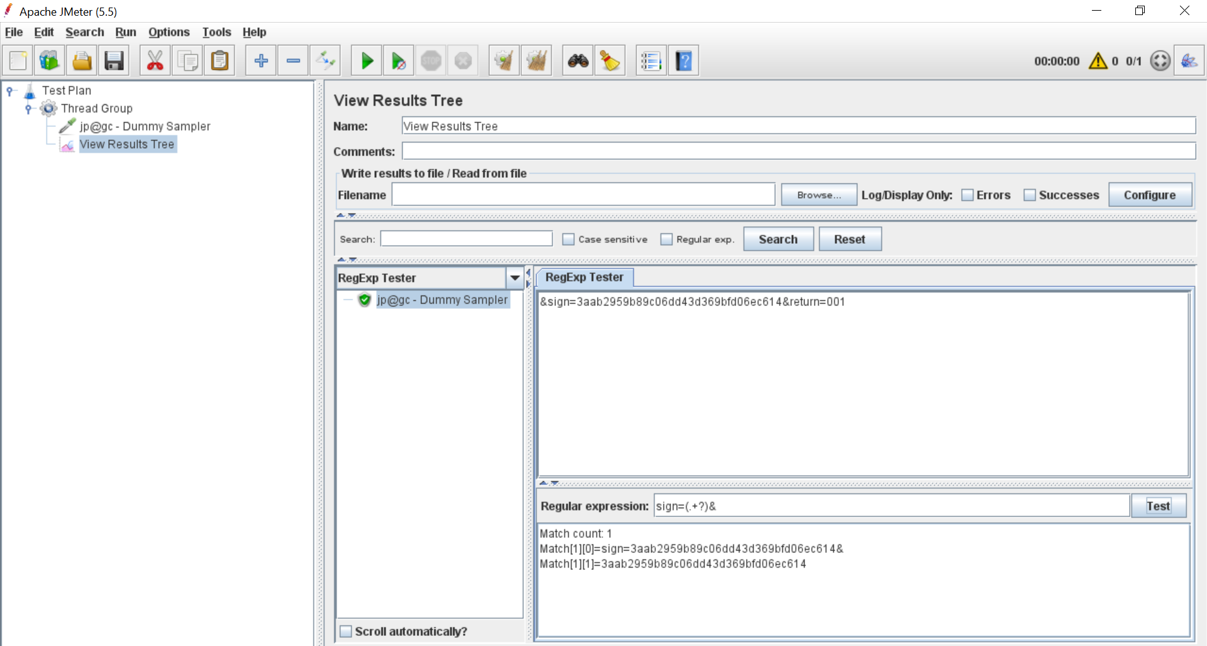Save the test plan with floppy icon
The image size is (1207, 646).
114,61
